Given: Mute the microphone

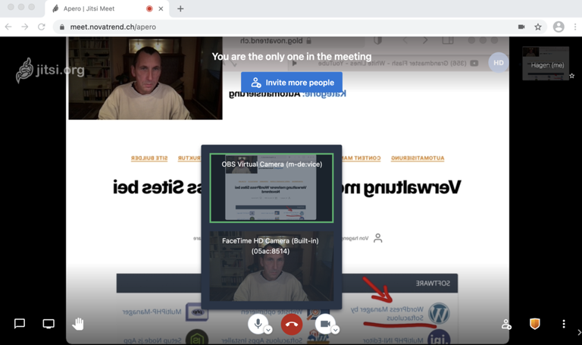Looking at the screenshot, I should 258,324.
